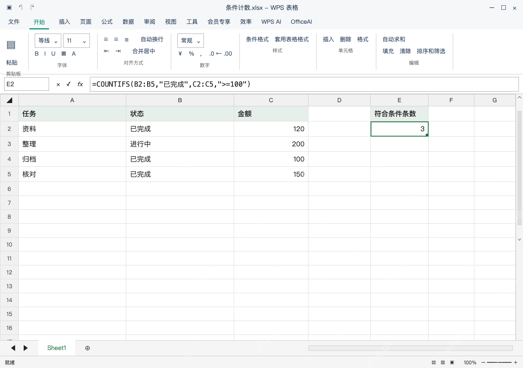Click the cell borders grid icon
523x368 pixels.
64,54
